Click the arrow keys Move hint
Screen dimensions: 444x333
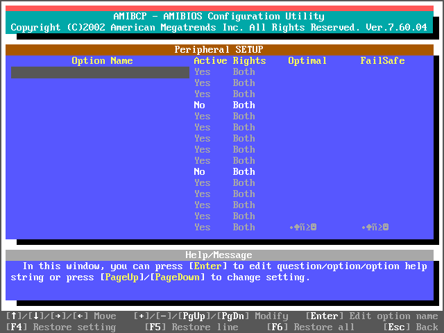point(61,316)
